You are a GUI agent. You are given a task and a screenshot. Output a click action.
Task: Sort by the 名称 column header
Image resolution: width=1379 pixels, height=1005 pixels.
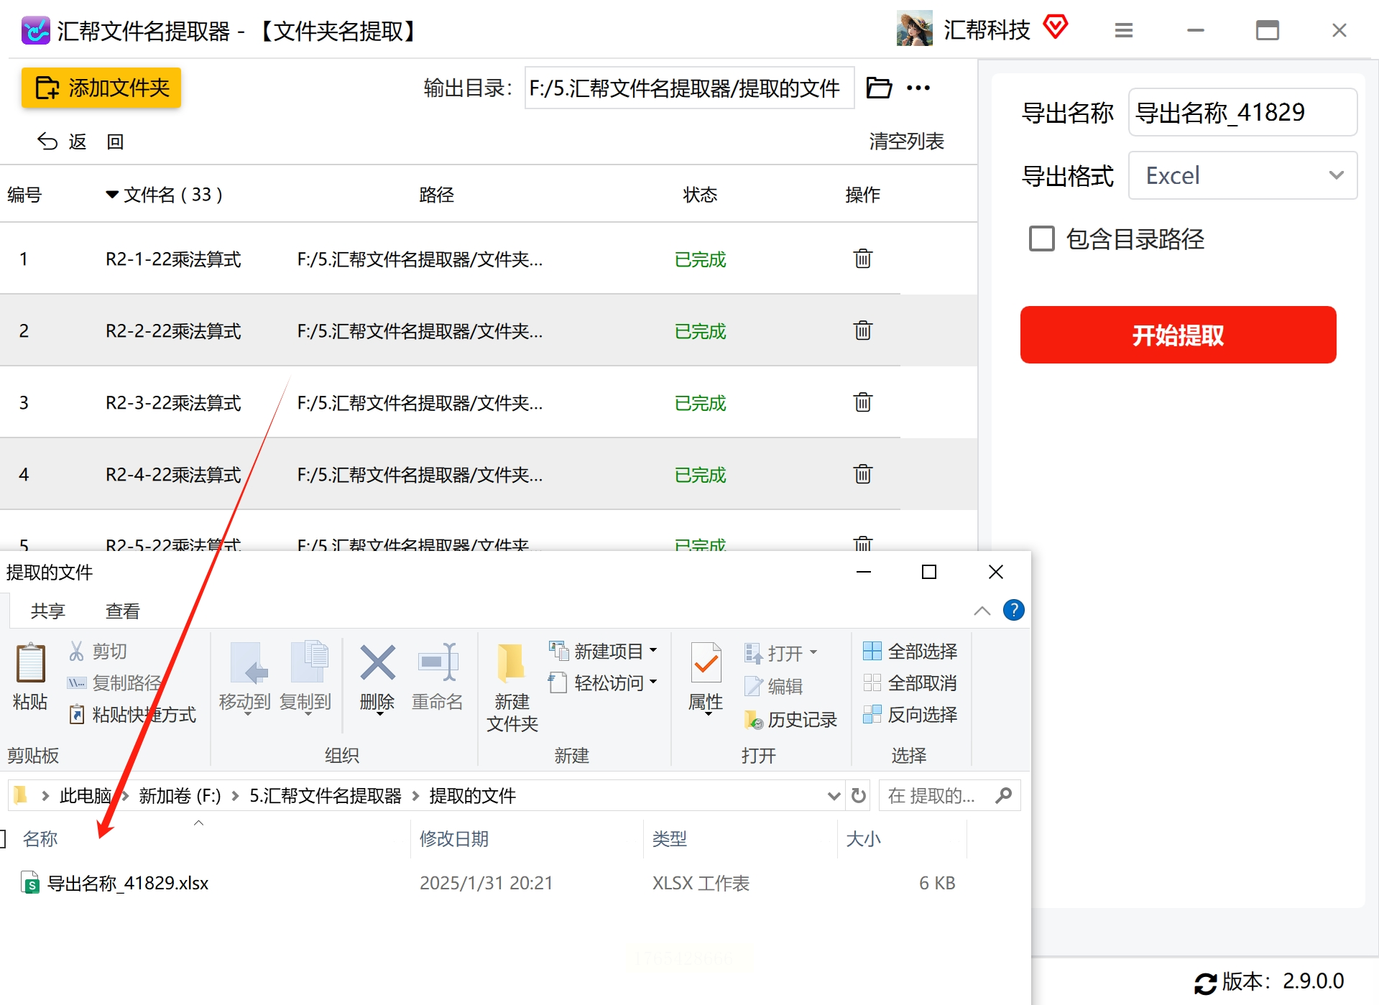pyautogui.click(x=40, y=838)
